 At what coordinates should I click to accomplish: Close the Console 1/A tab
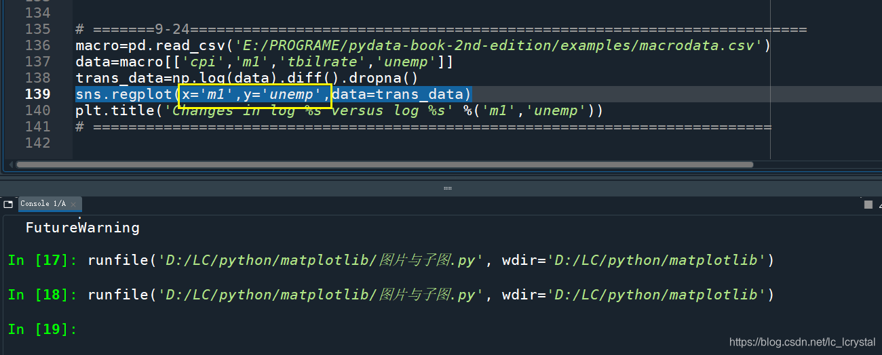tap(75, 204)
